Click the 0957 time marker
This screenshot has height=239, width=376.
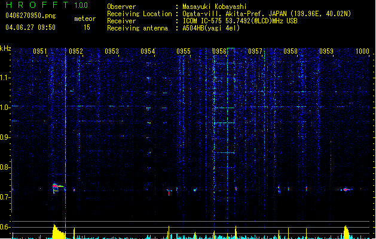pyautogui.click(x=255, y=51)
